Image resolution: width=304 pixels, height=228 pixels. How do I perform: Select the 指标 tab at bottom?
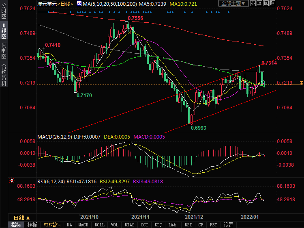[x=16, y=225]
